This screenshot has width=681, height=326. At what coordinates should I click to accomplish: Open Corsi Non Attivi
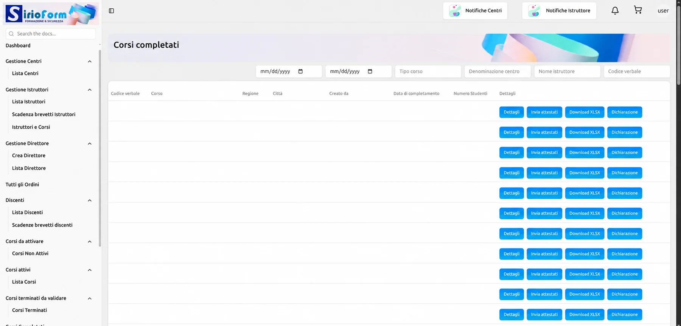[30, 253]
